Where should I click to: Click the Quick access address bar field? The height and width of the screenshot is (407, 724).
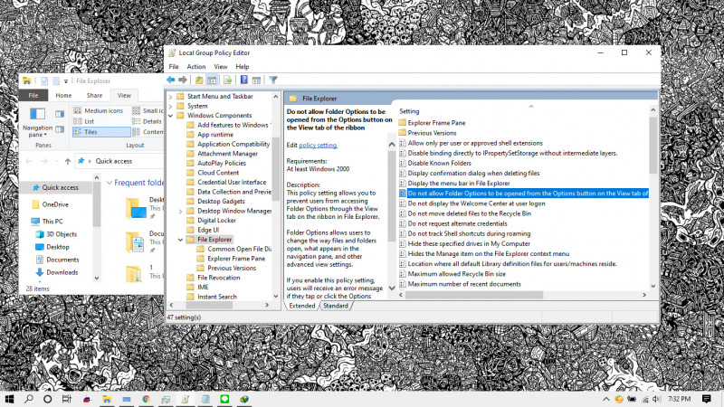point(120,161)
